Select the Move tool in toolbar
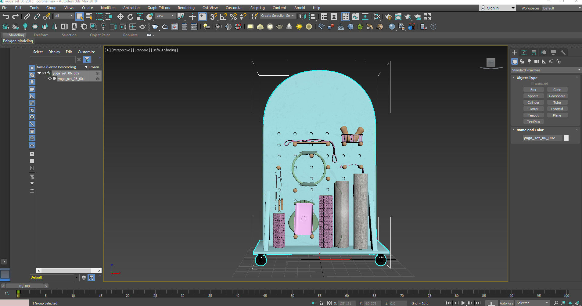The image size is (582, 306). (x=120, y=16)
